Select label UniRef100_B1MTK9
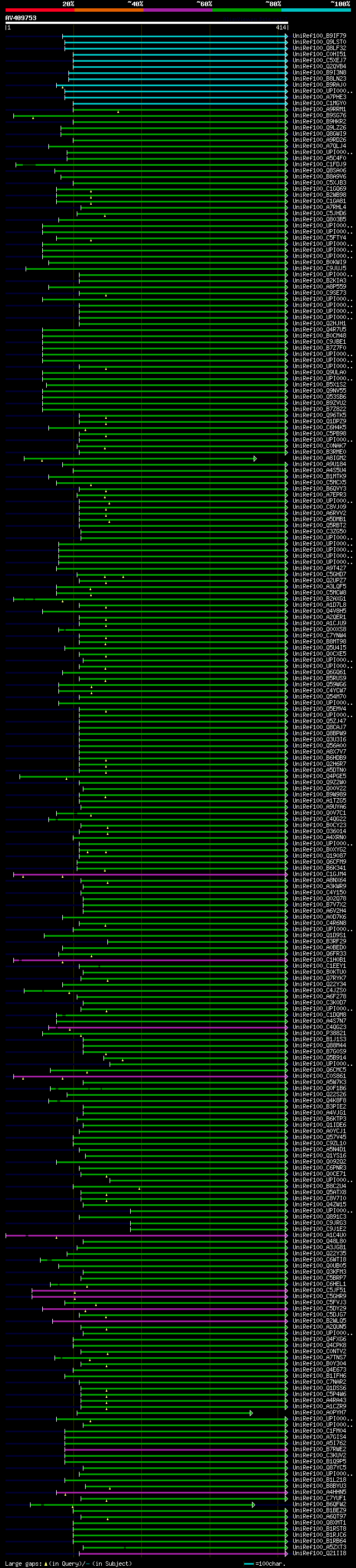The height and width of the screenshot is (1568, 356). click(x=319, y=476)
